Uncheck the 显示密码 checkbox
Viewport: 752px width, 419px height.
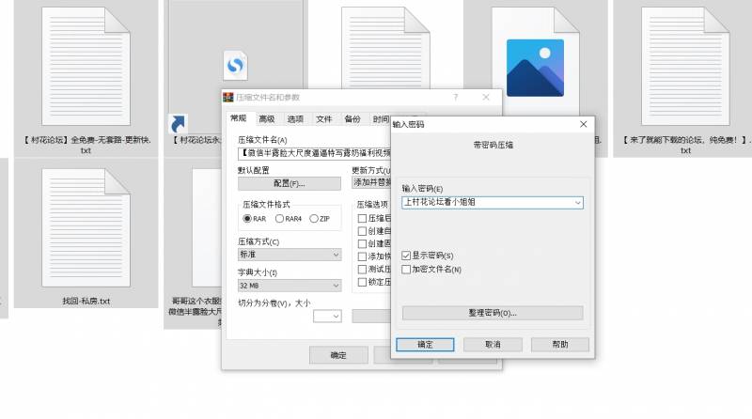point(406,256)
